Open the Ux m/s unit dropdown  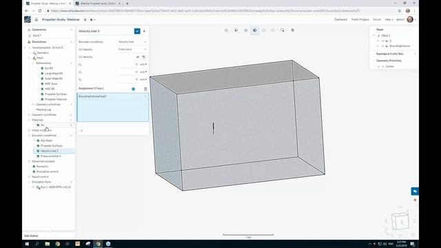(x=143, y=64)
